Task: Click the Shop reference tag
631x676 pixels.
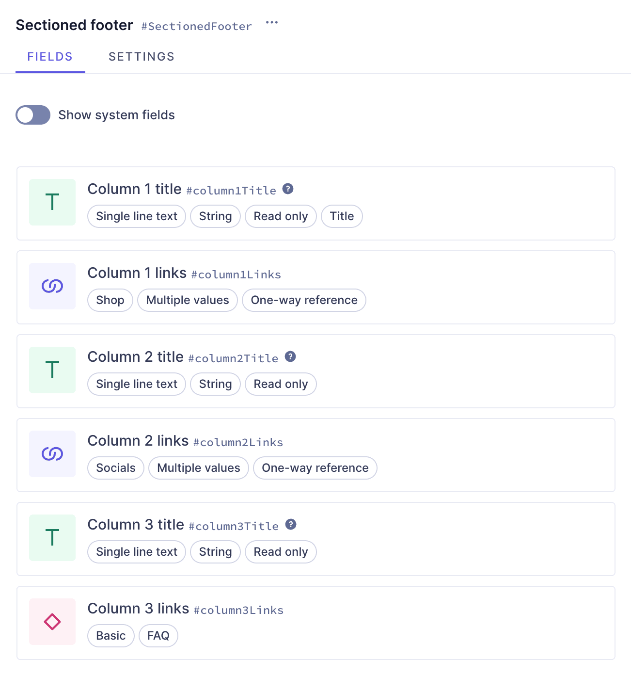Action: click(110, 300)
